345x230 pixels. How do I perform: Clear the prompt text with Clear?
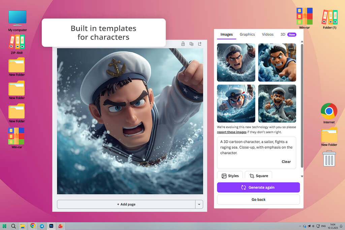click(286, 162)
